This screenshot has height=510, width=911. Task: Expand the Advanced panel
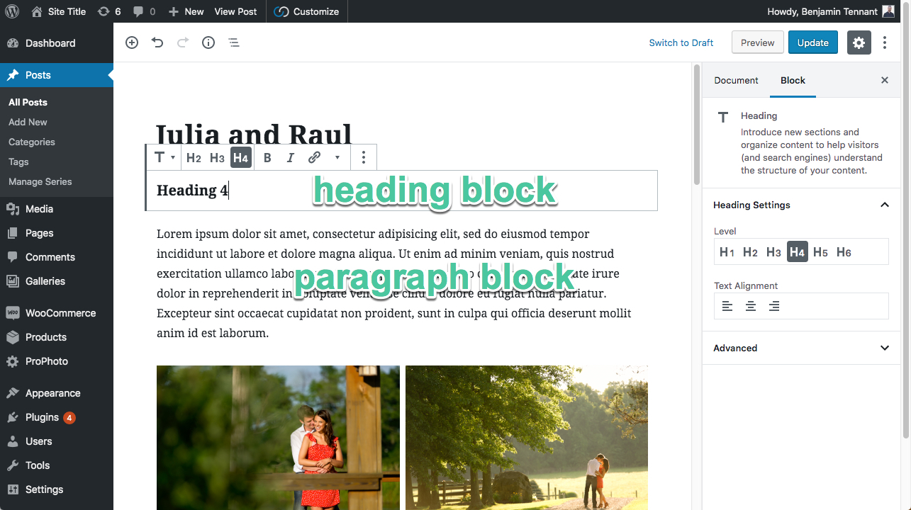(801, 348)
